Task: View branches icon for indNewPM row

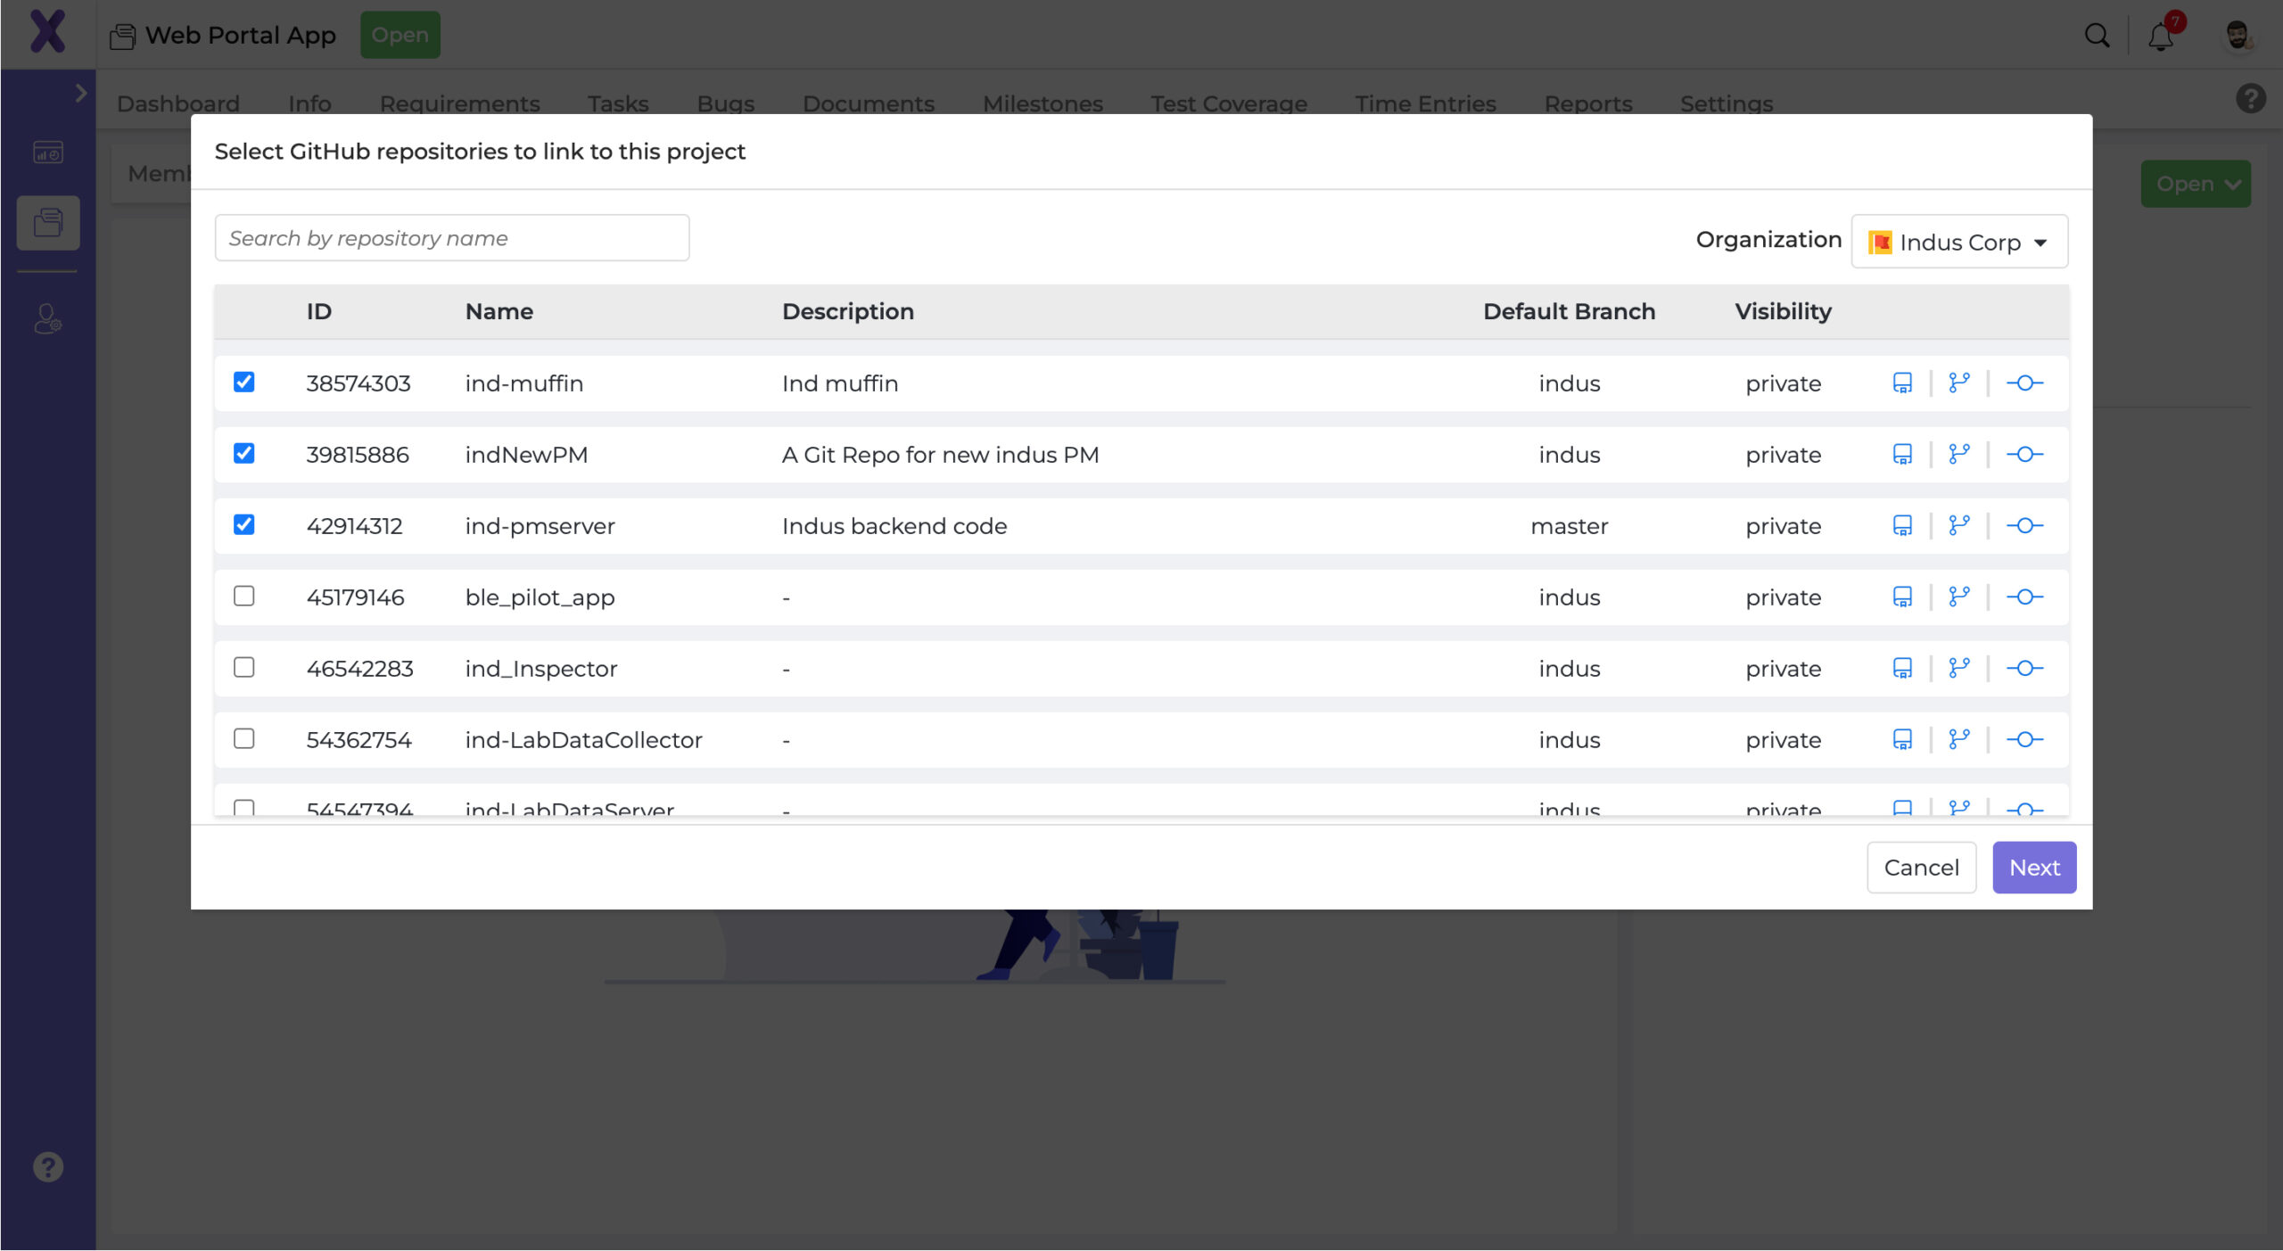Action: [x=1958, y=454]
